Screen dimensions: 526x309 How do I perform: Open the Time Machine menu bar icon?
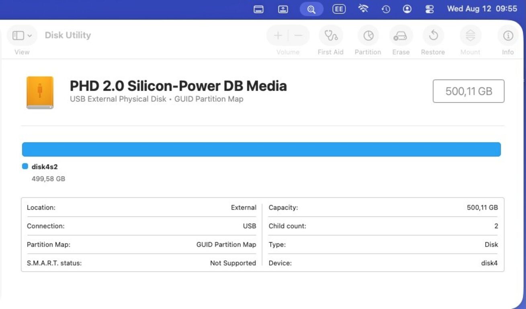386,9
